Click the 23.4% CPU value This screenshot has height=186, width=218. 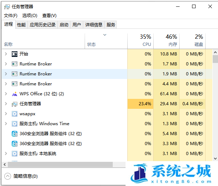tap(145, 104)
